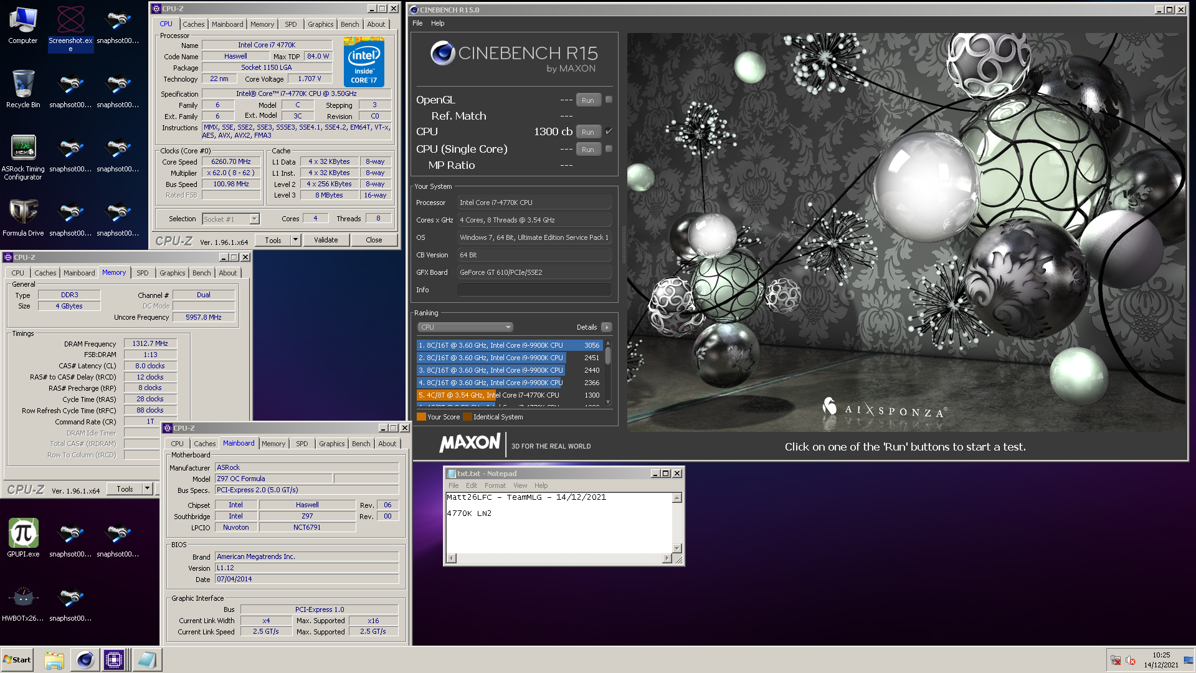Click the MAXON logo

(470, 443)
